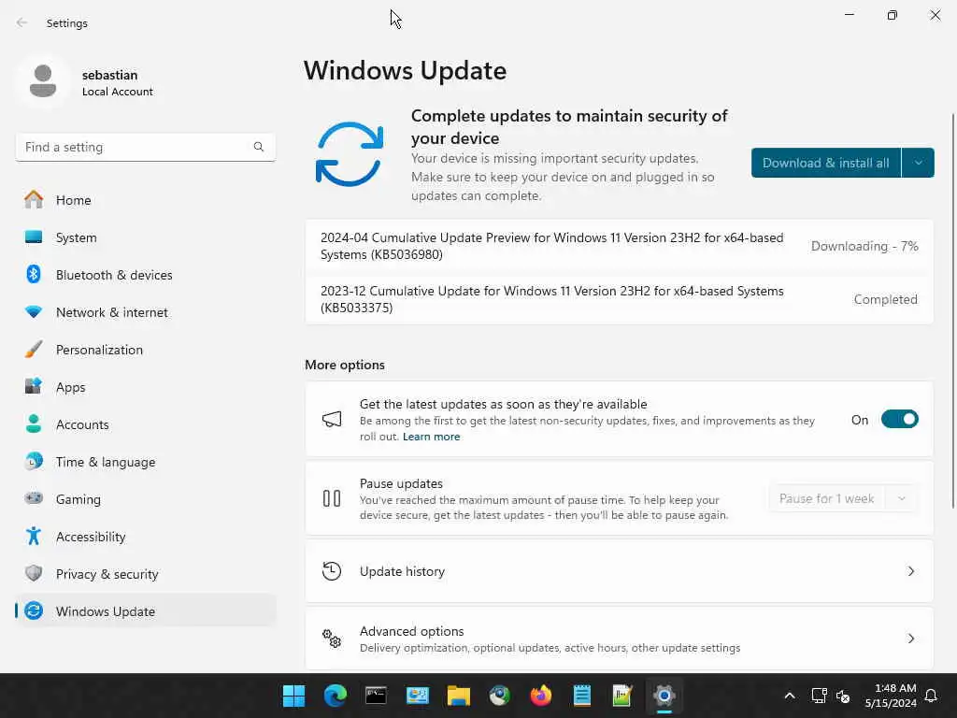Click the vertical scrollbar of Windows Update page
957x718 pixels.
[x=952, y=310]
